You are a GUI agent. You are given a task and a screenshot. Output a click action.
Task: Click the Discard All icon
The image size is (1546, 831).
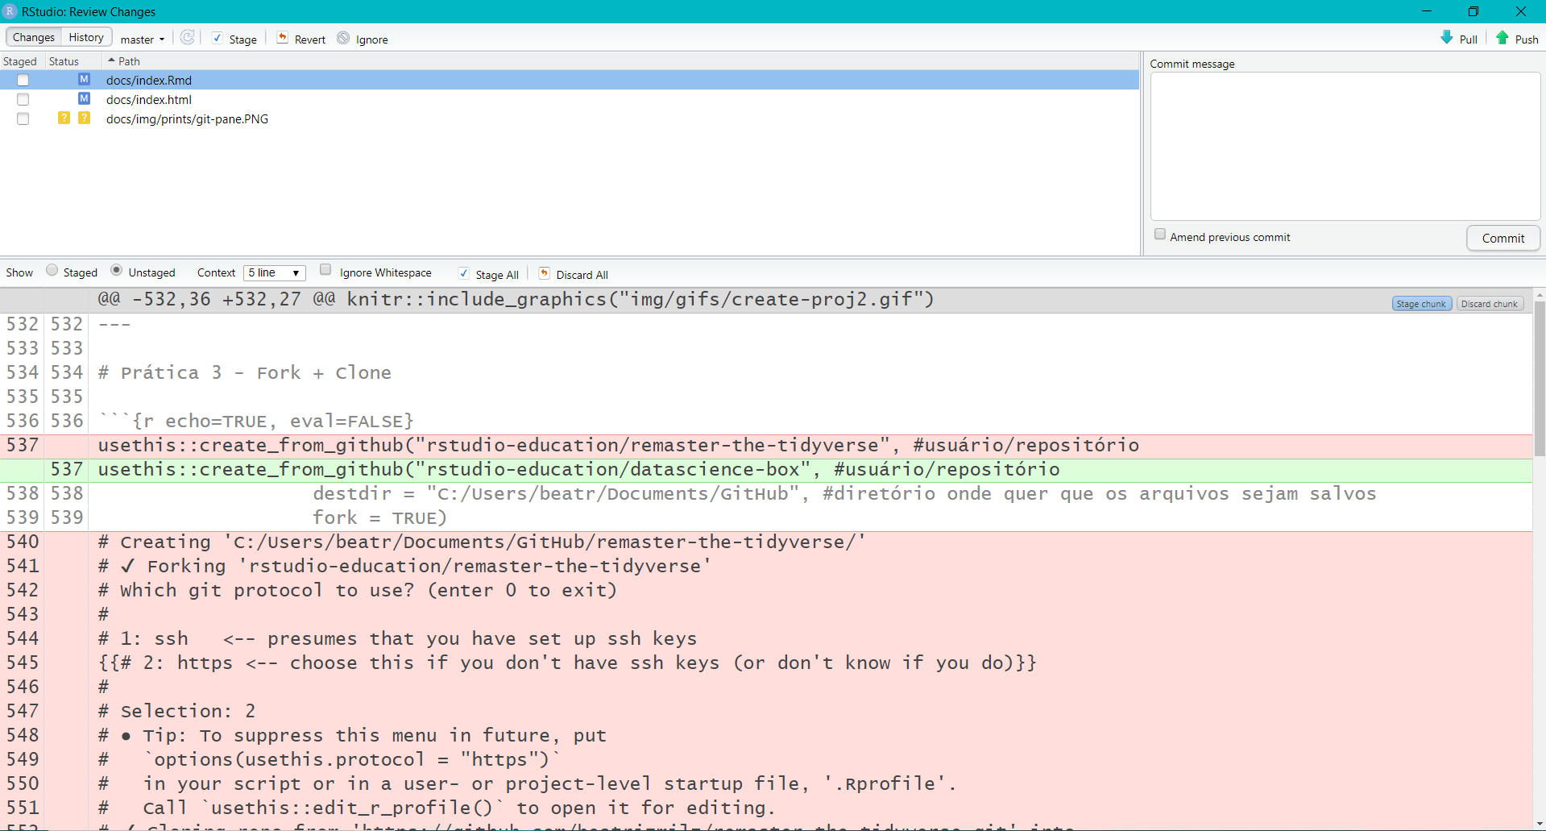(545, 273)
